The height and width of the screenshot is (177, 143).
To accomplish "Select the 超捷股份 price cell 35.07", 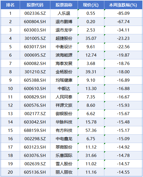I will pyautogui.click(x=91, y=38).
